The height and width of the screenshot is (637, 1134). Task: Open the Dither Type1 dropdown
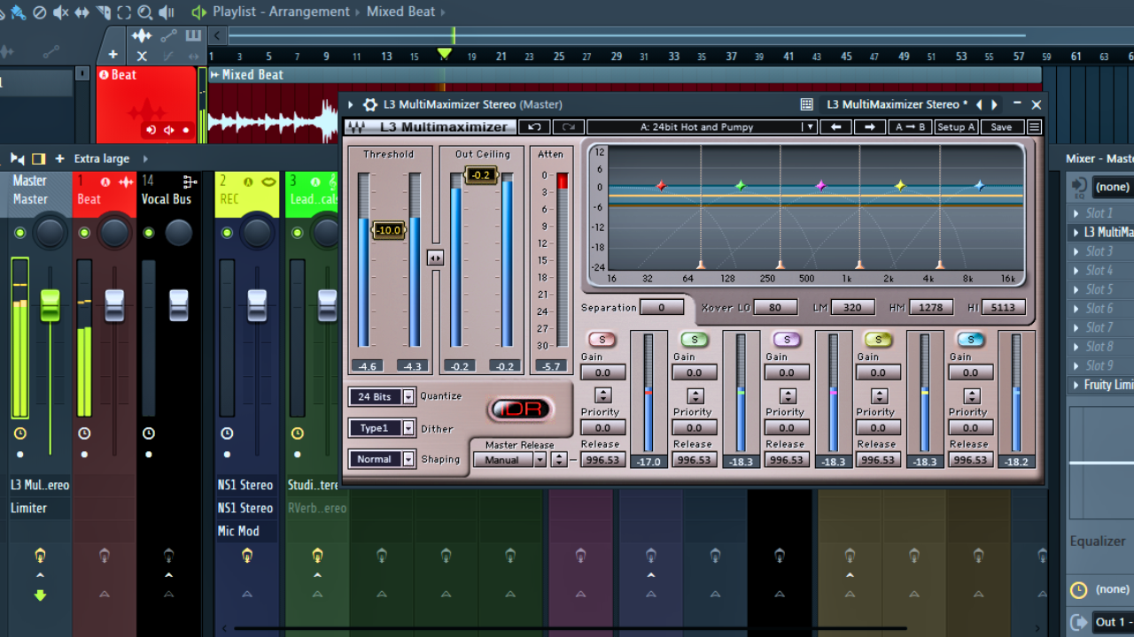tap(408, 428)
